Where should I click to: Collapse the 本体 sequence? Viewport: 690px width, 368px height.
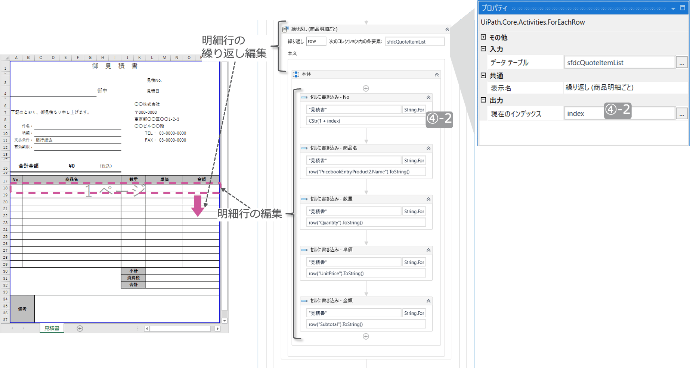[x=437, y=75]
